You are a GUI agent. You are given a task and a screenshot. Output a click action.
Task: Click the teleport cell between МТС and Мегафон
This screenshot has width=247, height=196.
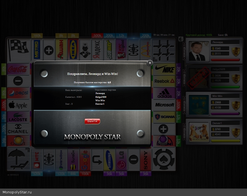(49, 160)
